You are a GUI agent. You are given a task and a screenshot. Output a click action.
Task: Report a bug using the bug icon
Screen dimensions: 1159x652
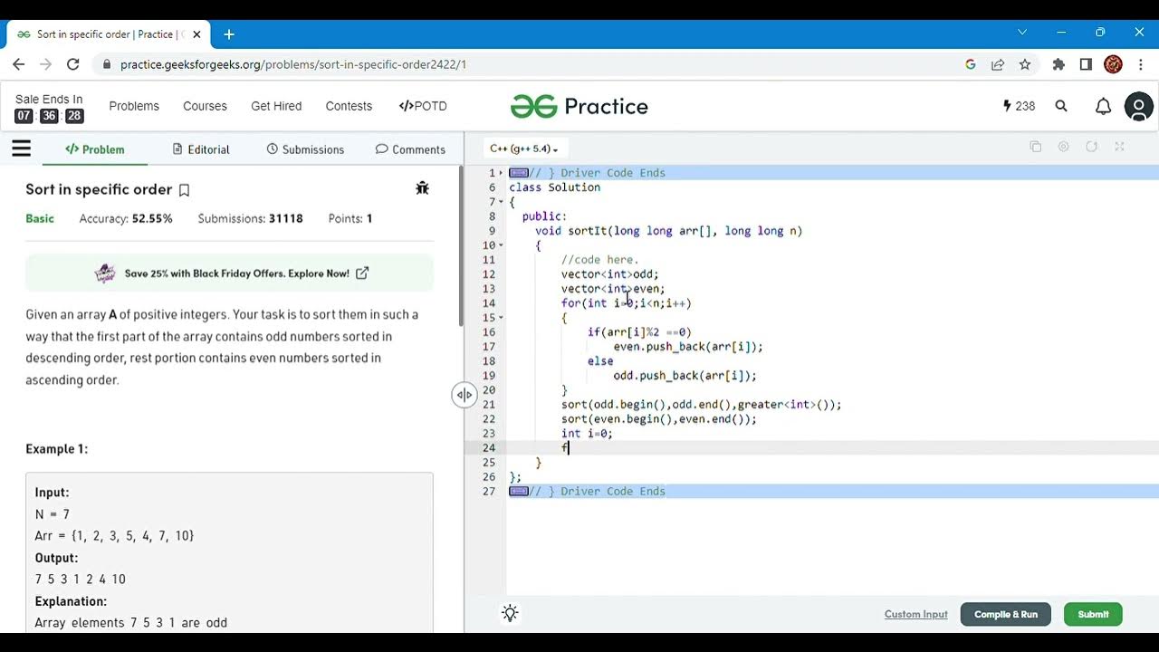pos(422,188)
